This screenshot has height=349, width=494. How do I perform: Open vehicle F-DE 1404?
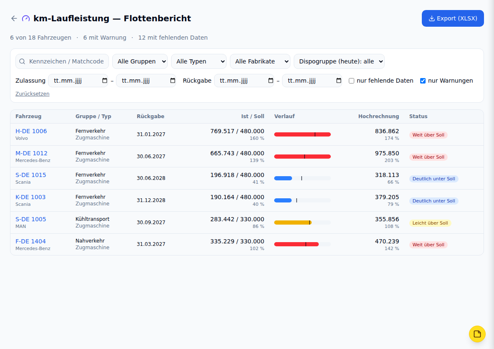coord(30,241)
